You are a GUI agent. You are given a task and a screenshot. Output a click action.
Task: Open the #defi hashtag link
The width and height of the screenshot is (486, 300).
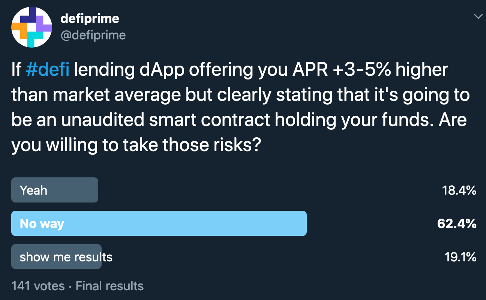pos(48,70)
